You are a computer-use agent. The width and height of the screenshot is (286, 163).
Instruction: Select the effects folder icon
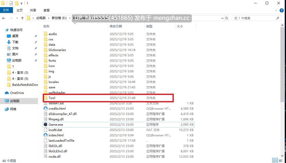[46, 55]
